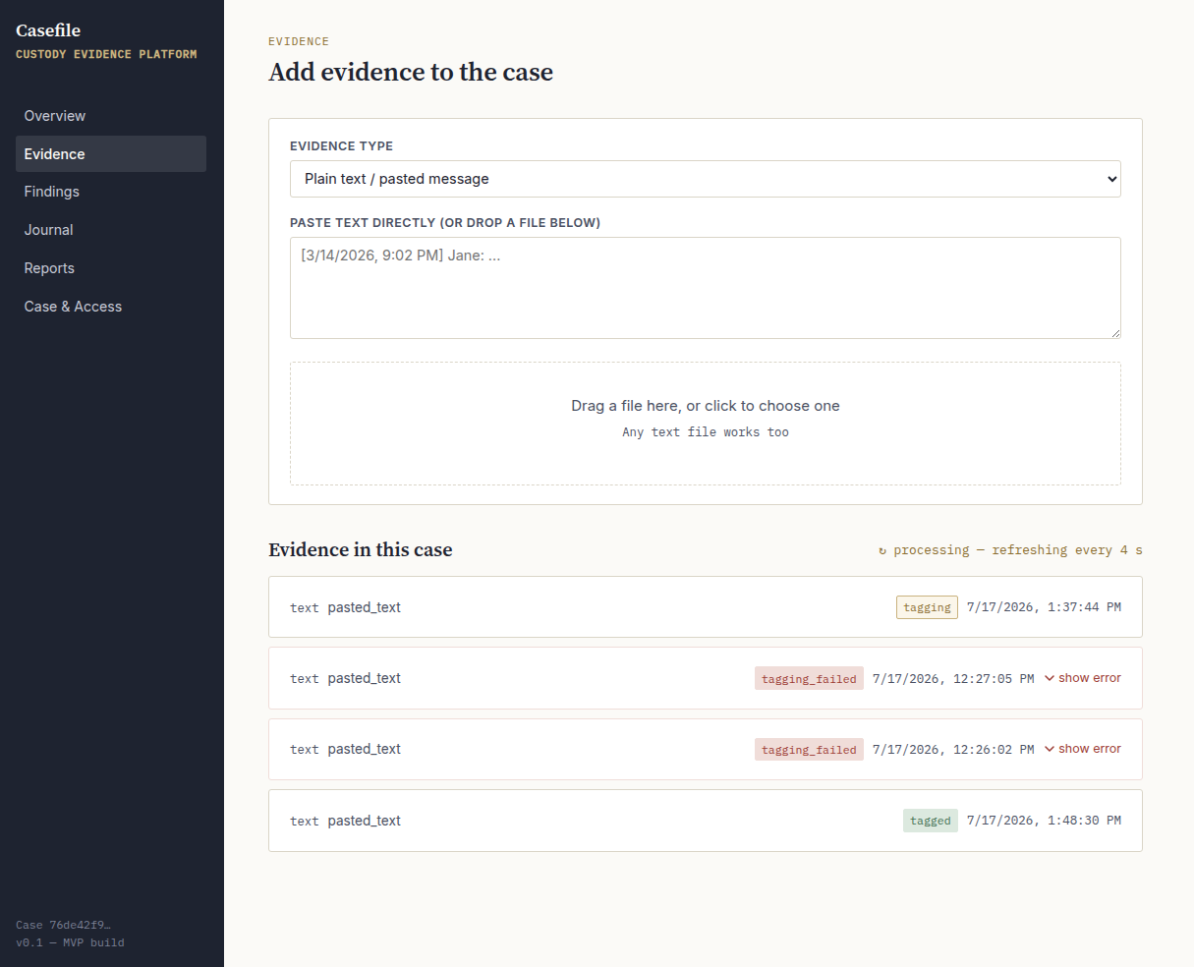Show error for the 12:27:05 PM evidence
Image resolution: width=1194 pixels, height=967 pixels.
click(x=1082, y=678)
